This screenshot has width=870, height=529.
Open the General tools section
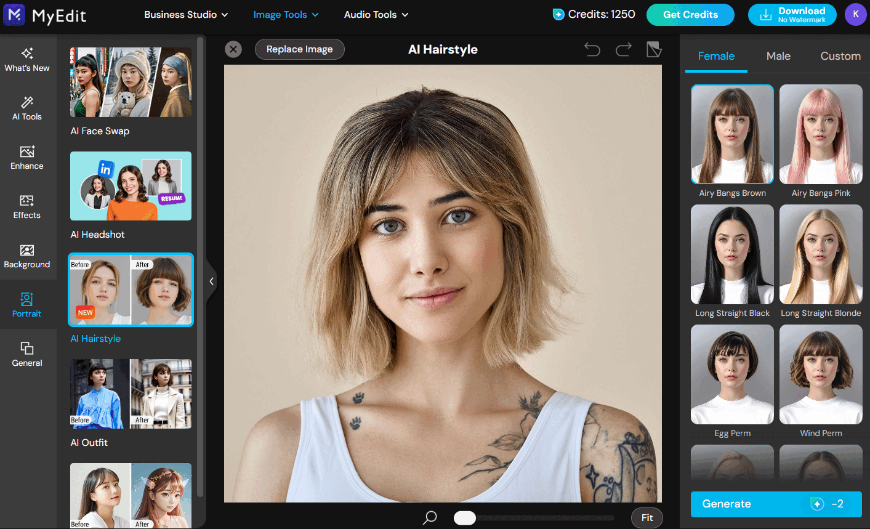26,355
